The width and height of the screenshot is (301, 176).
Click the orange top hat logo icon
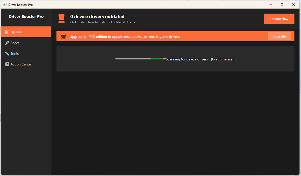(x=62, y=19)
